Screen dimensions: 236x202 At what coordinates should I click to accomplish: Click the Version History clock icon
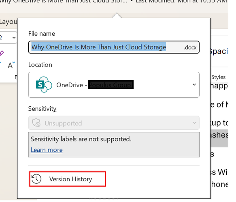click(x=36, y=179)
